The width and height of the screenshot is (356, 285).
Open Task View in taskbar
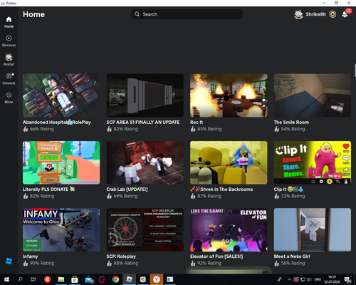coord(33,279)
